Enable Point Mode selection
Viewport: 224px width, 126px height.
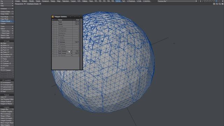7,17
